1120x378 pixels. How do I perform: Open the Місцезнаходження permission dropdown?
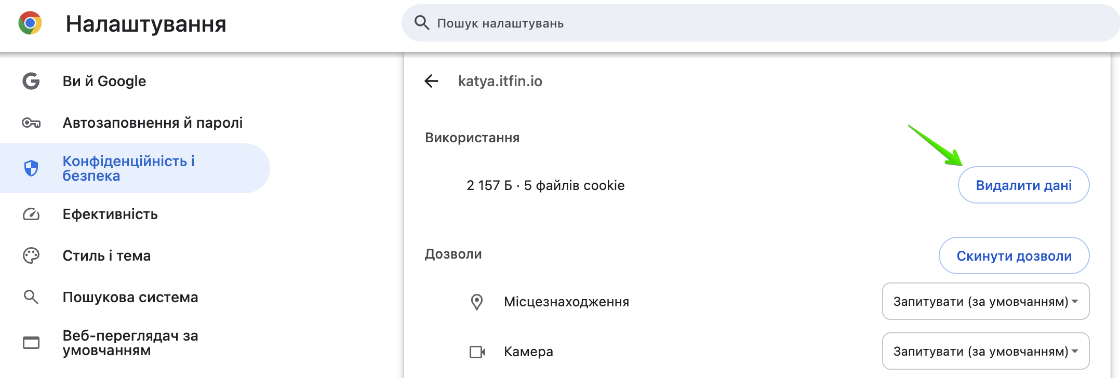pyautogui.click(x=985, y=301)
